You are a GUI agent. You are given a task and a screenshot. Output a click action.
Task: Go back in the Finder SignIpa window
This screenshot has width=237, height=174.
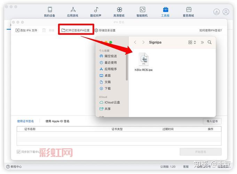(x=135, y=42)
